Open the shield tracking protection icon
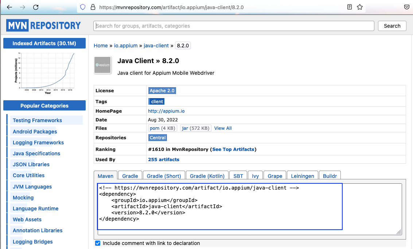 tap(83, 7)
